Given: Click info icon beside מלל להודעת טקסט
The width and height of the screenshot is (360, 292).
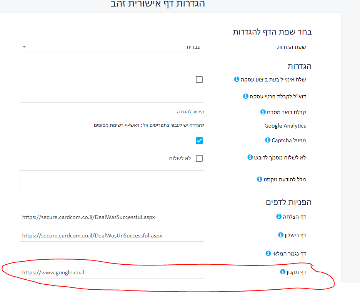Looking at the screenshot, I should [x=260, y=179].
